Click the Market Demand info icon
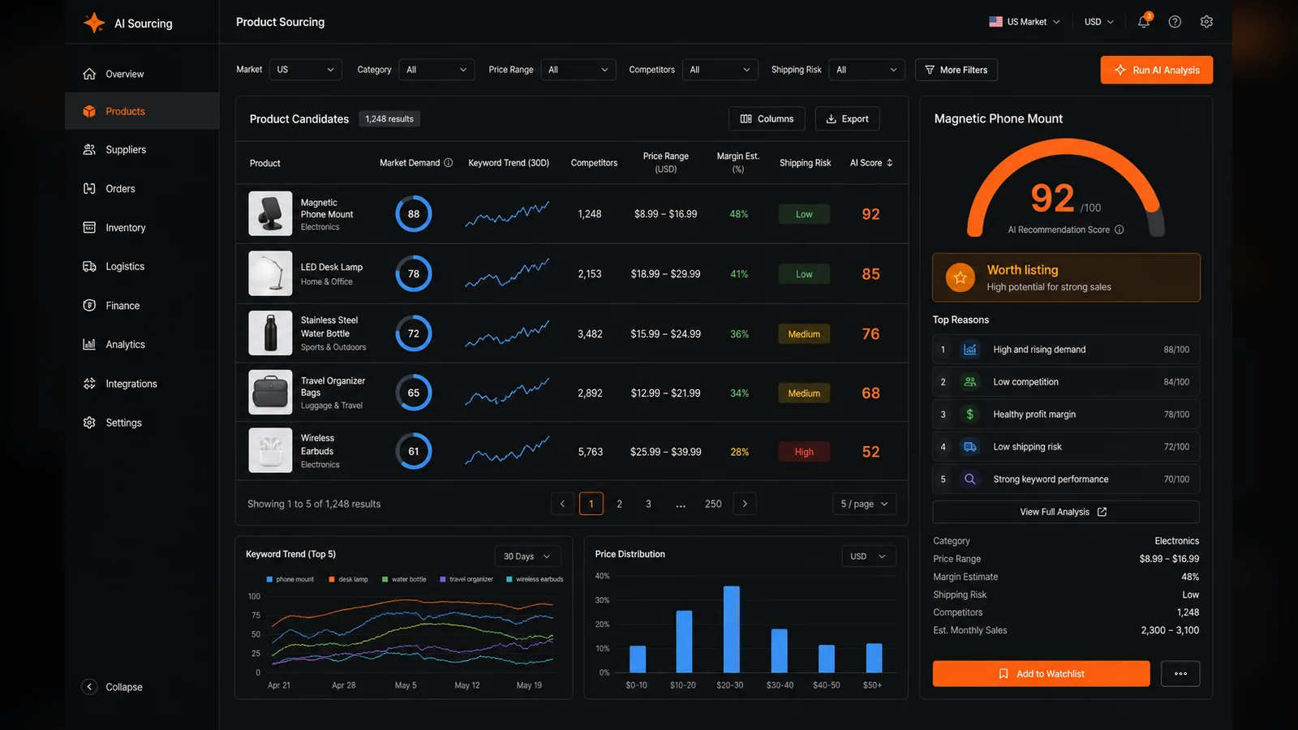Screen dimensions: 1298x730 (449, 163)
